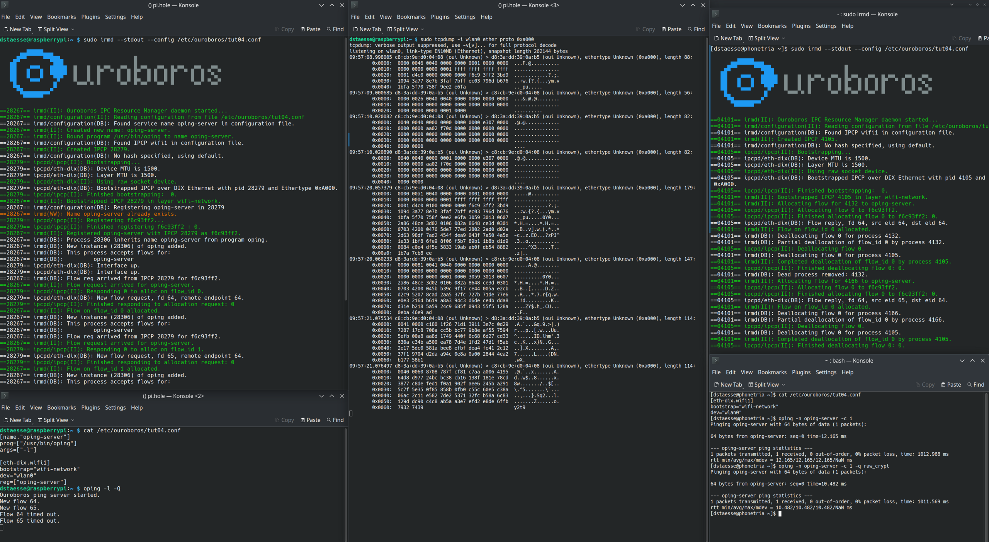The image size is (989, 542).
Task: Click terminal icon in sudo irmd Konsole title bar
Action: click(715, 14)
